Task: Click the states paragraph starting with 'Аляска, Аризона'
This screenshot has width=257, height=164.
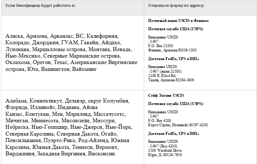Action: click(x=71, y=53)
